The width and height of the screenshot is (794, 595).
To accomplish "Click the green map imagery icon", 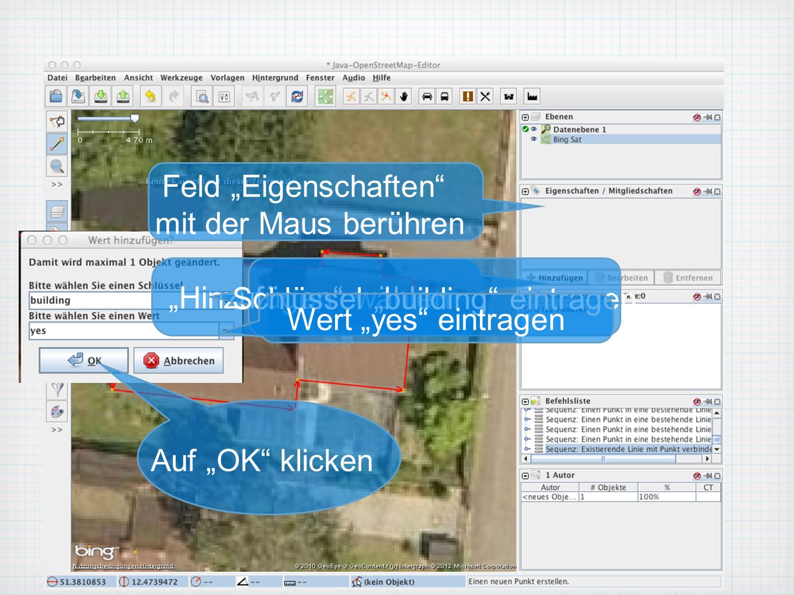I will pyautogui.click(x=326, y=96).
